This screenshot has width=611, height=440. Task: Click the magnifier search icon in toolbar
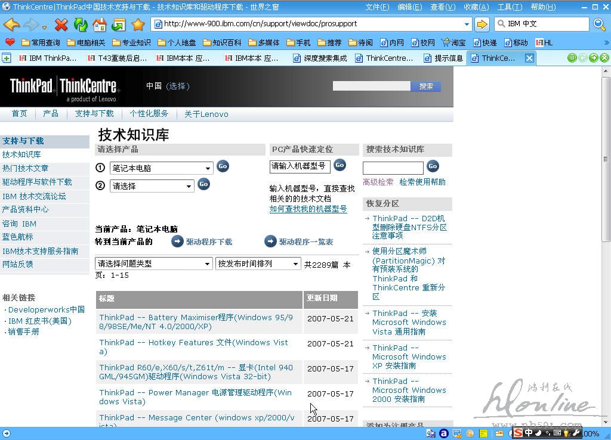point(600,24)
